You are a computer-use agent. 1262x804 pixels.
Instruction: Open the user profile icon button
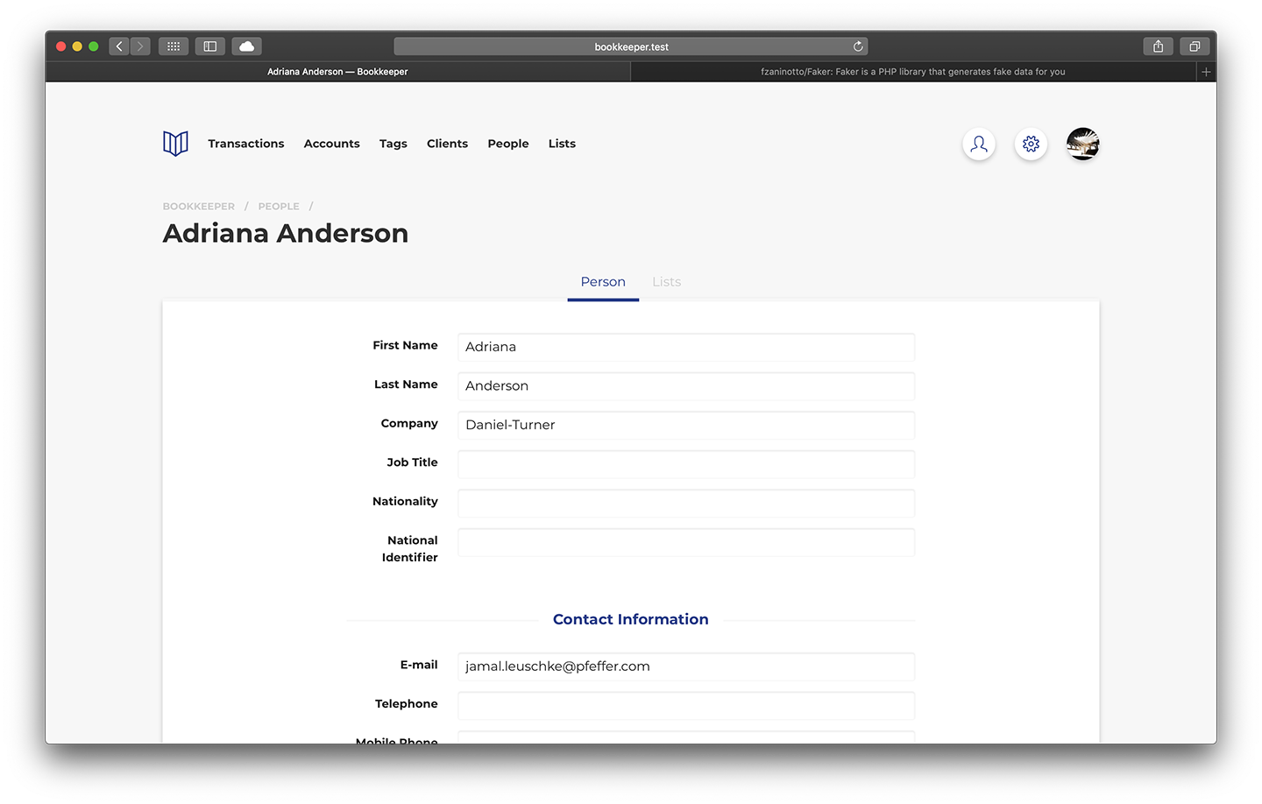click(979, 144)
